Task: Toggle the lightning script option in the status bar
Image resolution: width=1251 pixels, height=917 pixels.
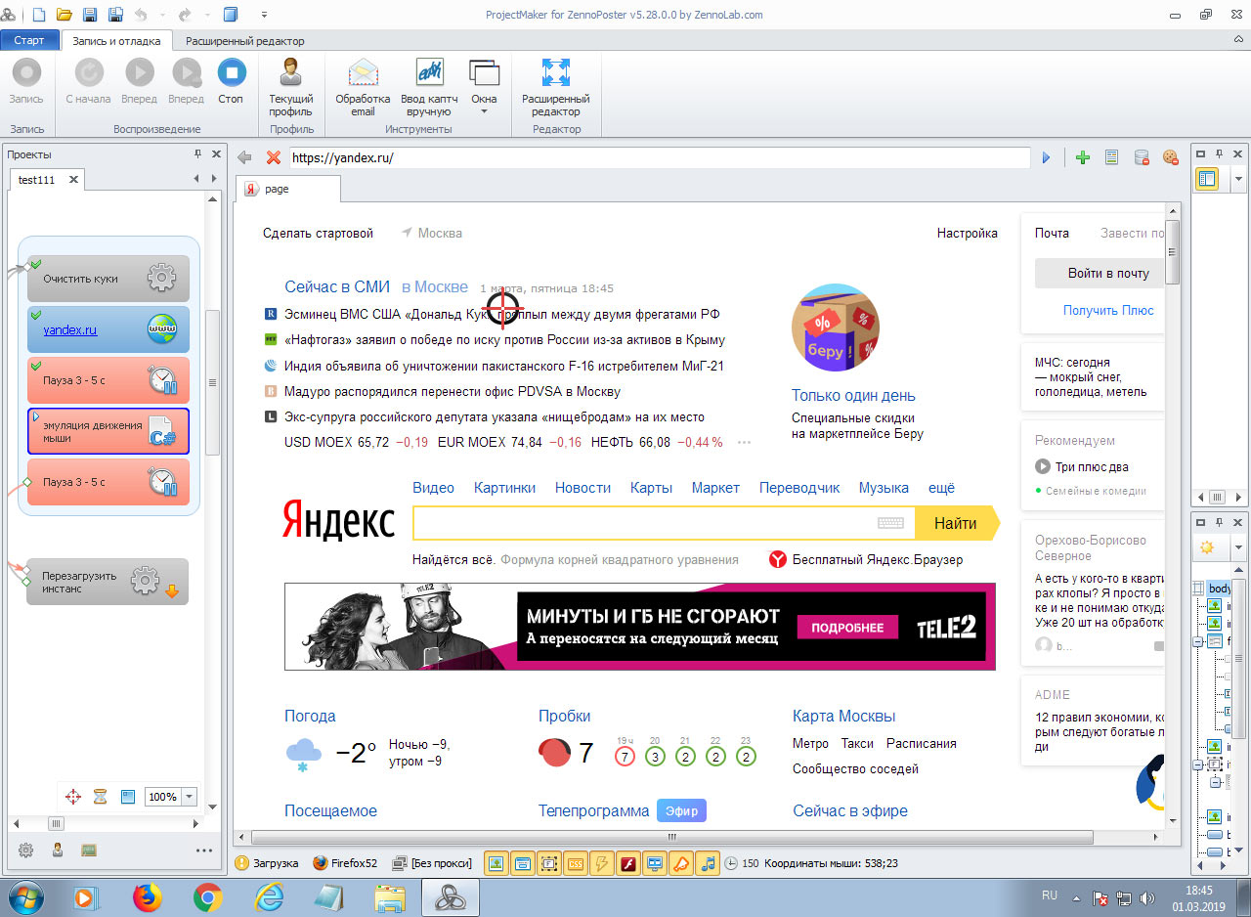Action: tap(602, 863)
